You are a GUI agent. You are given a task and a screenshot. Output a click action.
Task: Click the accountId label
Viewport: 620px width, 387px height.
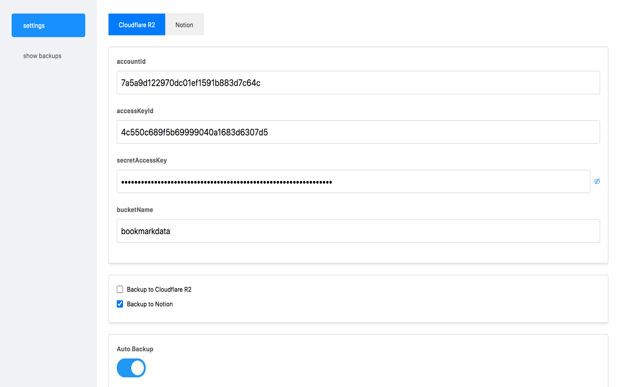(131, 61)
